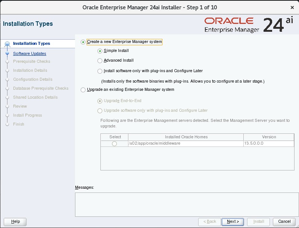
Task: Choose the Simple Install option
Action: tap(100, 51)
